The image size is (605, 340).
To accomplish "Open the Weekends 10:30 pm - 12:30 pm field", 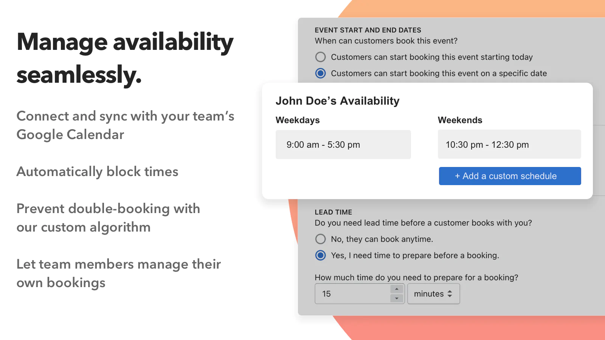I will [509, 145].
